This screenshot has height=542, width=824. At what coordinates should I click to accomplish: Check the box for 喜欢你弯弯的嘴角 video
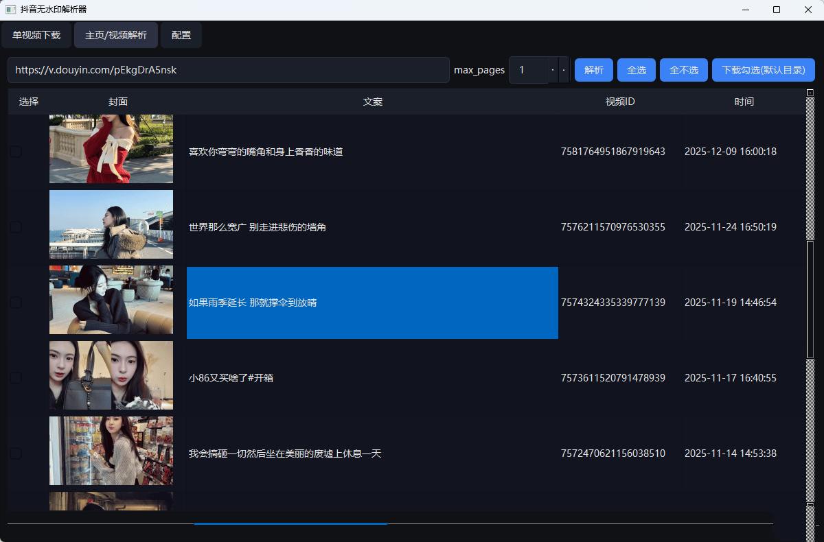(15, 152)
